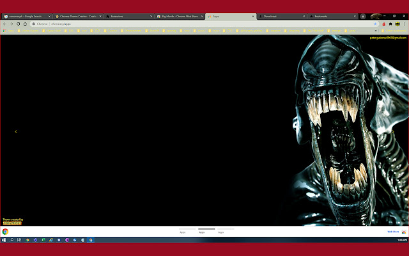409x256 pixels.
Task: Open the home page via home icon
Action: pyautogui.click(x=25, y=24)
